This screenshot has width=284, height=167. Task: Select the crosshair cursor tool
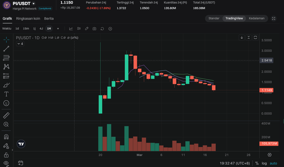(x=6, y=40)
